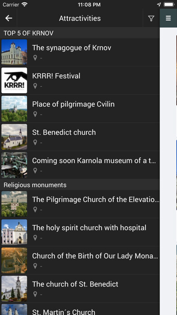
Task: Tap the location pin under The synagogue of Krnov
Action: pos(35,58)
